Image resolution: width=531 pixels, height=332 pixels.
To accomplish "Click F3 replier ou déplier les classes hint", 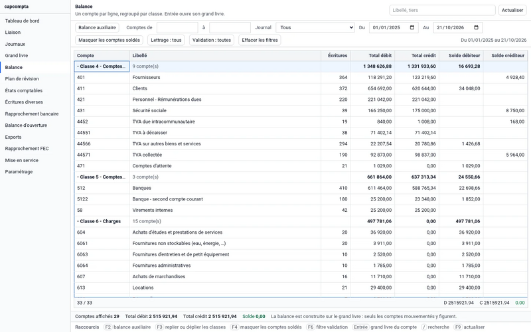I will point(190,327).
